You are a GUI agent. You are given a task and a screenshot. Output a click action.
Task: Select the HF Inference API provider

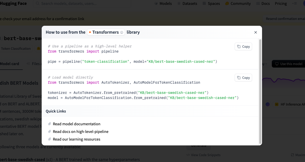[289, 104]
